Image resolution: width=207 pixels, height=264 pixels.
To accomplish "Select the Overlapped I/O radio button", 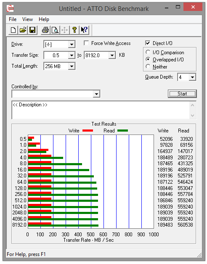I will 148,59.
